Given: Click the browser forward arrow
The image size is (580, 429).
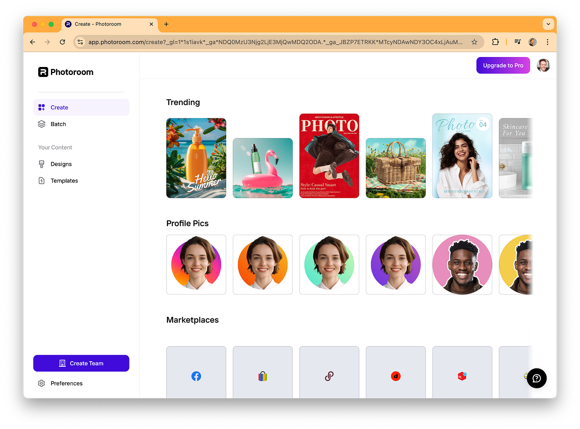Looking at the screenshot, I should point(47,42).
